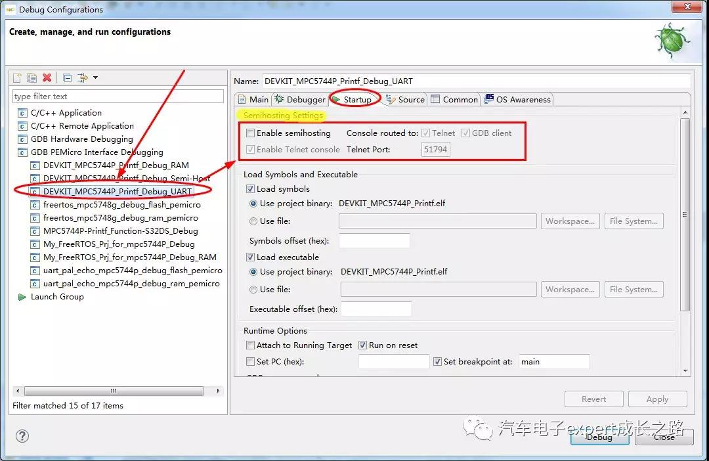709x461 pixels.
Task: Open the Main tab
Action: (253, 100)
